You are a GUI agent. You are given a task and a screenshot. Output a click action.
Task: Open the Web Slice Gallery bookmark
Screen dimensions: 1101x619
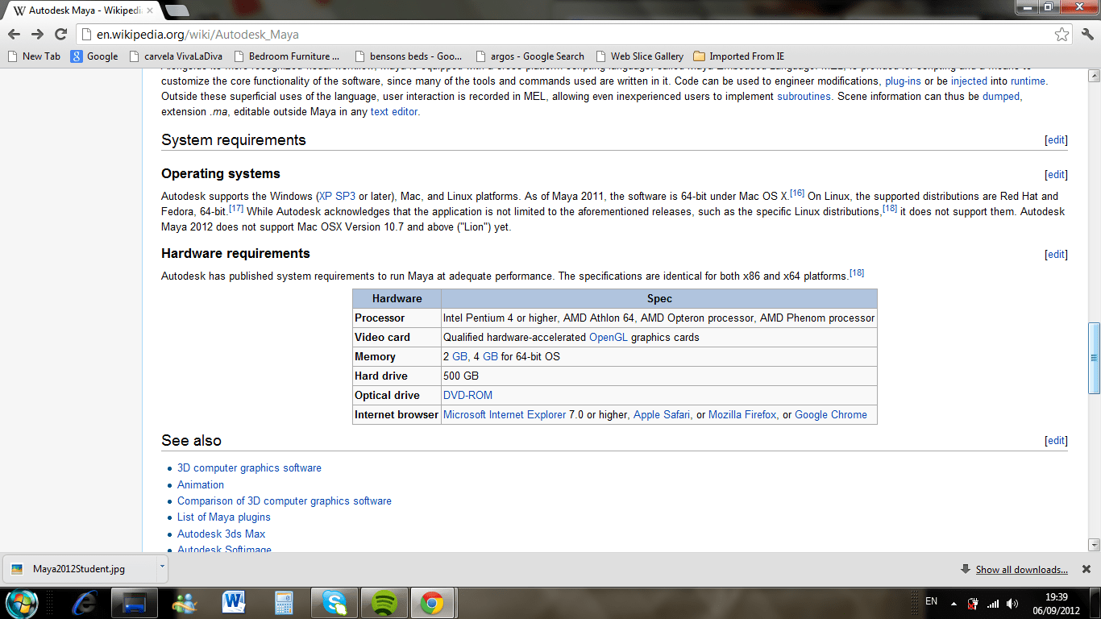click(639, 56)
